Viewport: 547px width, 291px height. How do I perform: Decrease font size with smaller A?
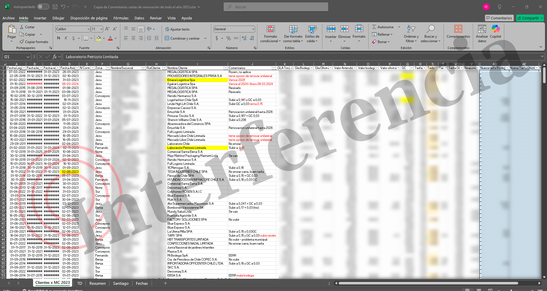point(115,29)
